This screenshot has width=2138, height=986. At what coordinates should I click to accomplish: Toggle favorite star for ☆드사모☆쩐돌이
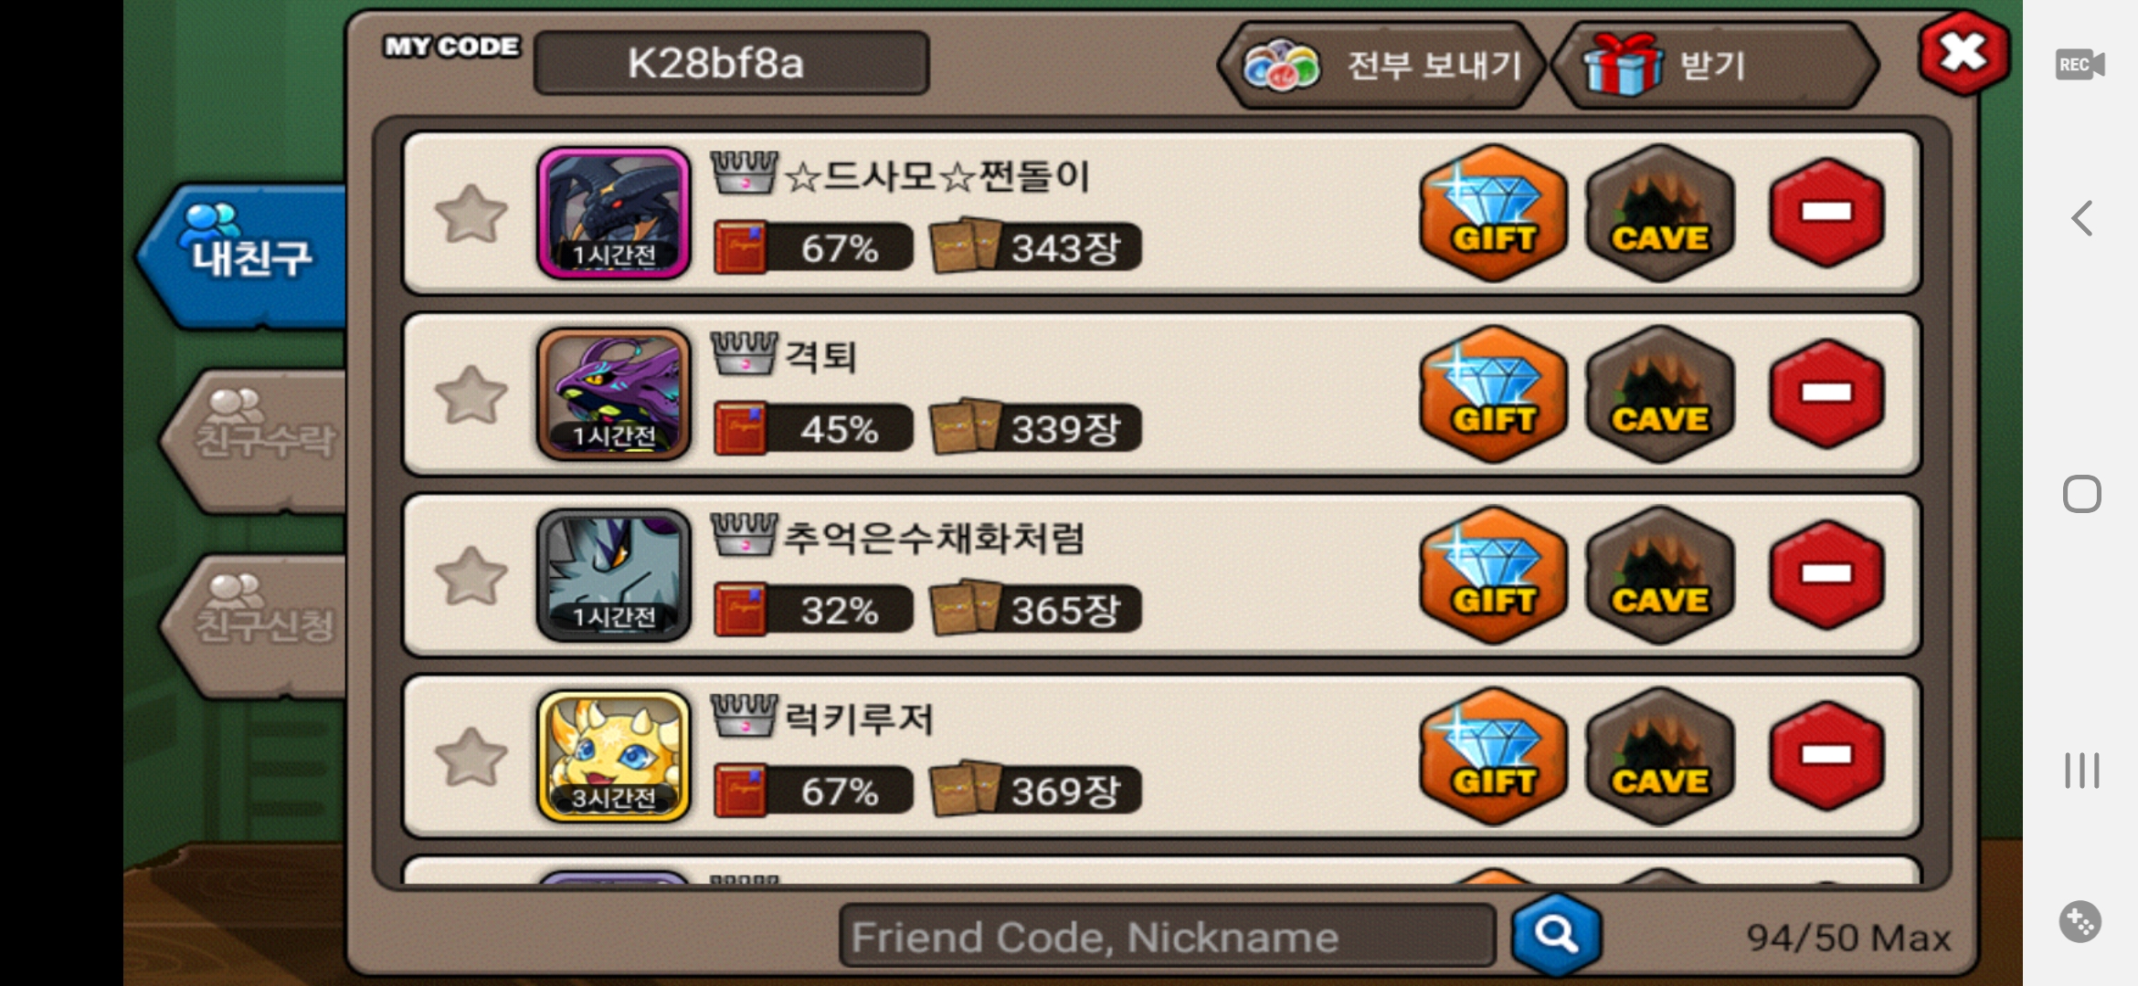[x=471, y=215]
